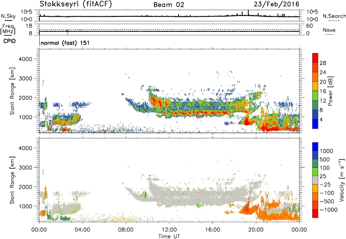This screenshot has width=346, height=239.
Task: Click the "500" velocity colorbar label
Action: 325,160
